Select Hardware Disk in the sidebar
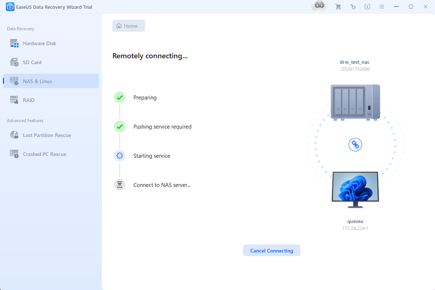 51,43
